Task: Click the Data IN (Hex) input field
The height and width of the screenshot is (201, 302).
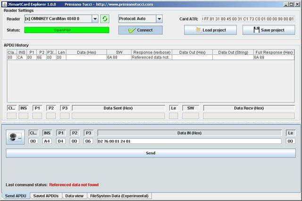Action: pyautogui.click(x=189, y=141)
